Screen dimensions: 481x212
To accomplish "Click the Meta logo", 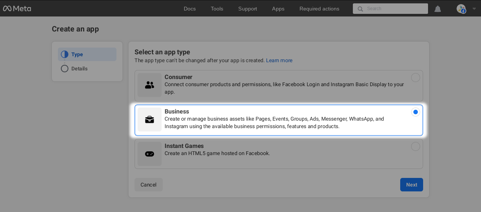I will click(17, 9).
